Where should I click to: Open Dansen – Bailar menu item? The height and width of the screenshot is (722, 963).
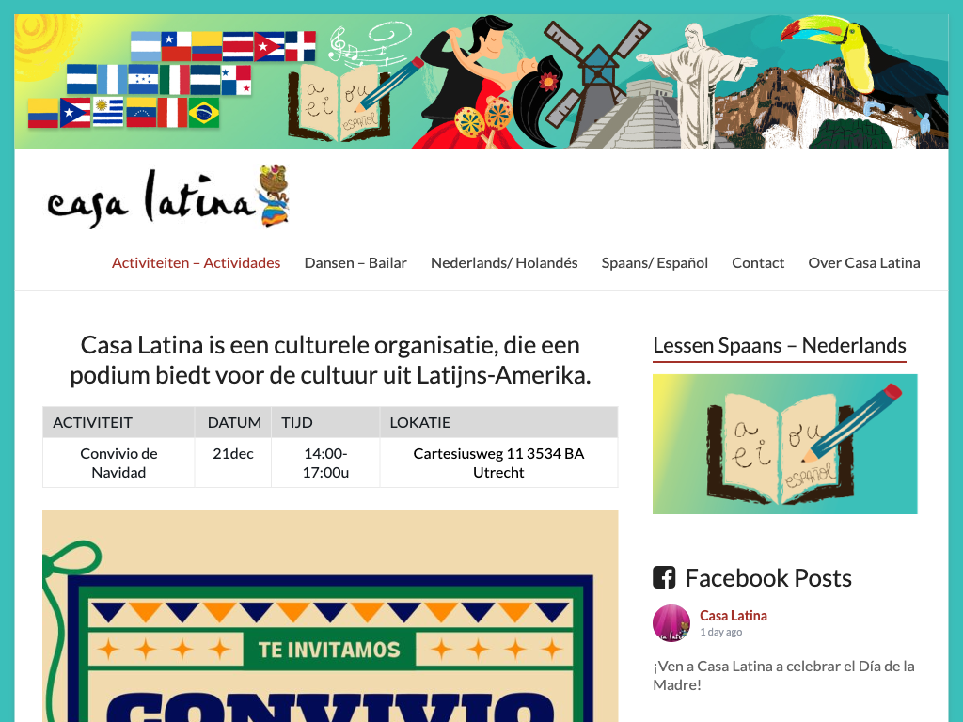[355, 263]
